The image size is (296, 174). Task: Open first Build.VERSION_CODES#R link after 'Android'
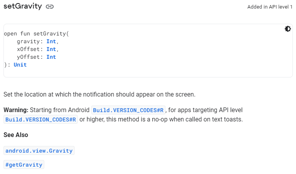click(x=128, y=110)
